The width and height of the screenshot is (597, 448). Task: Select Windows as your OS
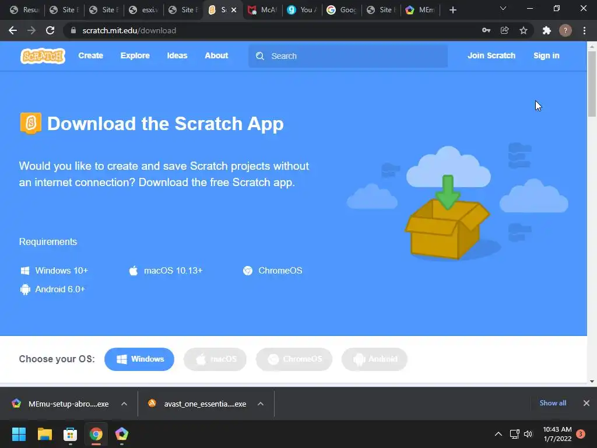(139, 359)
